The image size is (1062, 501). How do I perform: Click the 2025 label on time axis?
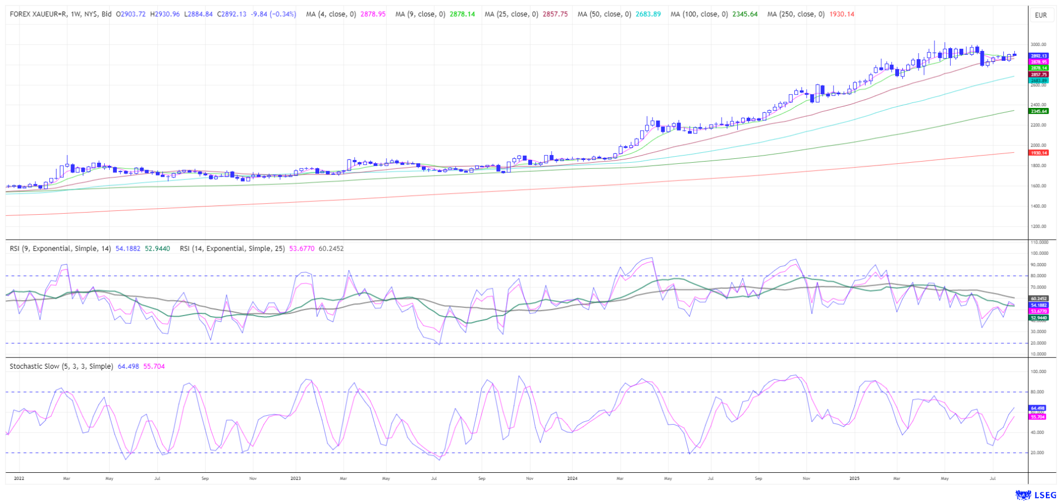pos(854,478)
